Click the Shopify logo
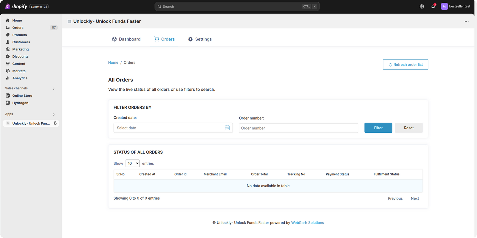Screen dimensions: 477x238 point(16,7)
